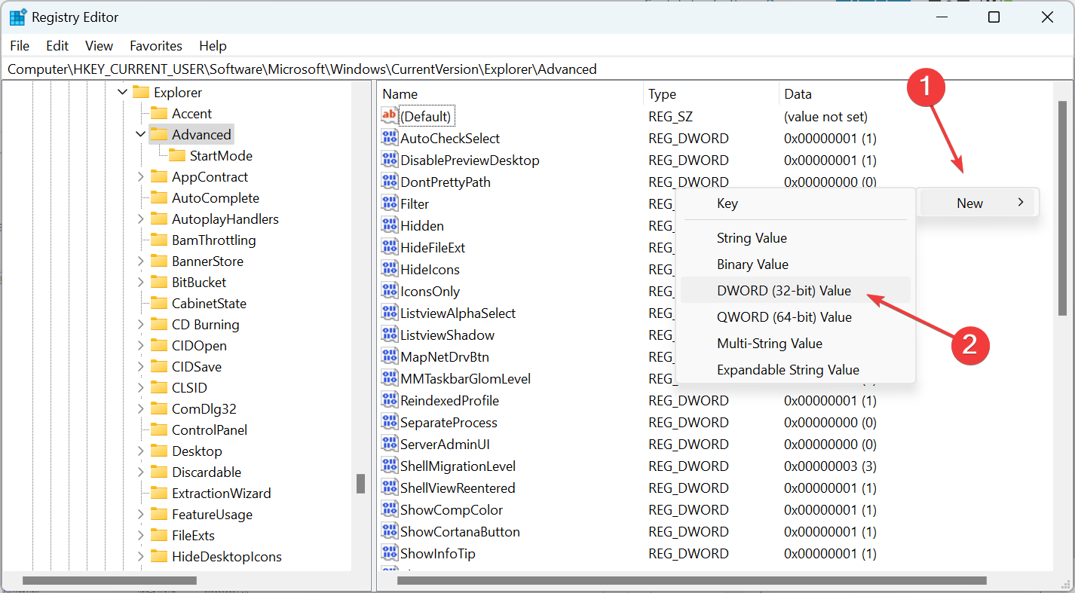
Task: Select the AutoCheckSelect DWORD icon
Action: click(390, 138)
